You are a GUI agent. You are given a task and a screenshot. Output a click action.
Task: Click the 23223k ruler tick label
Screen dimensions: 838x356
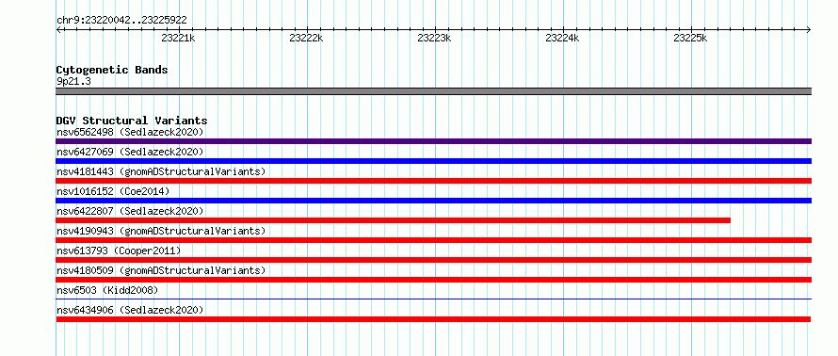pos(434,38)
